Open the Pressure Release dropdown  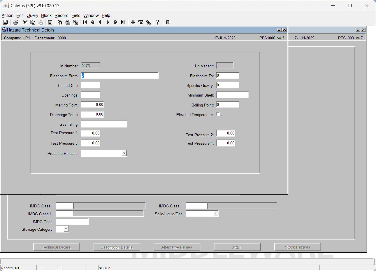(124, 153)
